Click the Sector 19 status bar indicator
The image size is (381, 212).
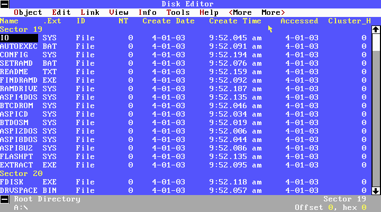344,199
